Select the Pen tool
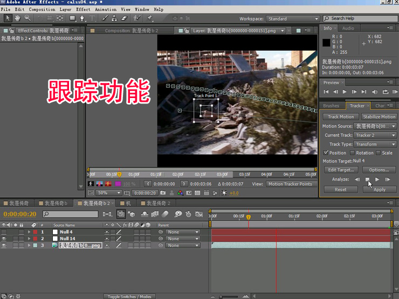Screen dimensions: 399x299 (82, 18)
